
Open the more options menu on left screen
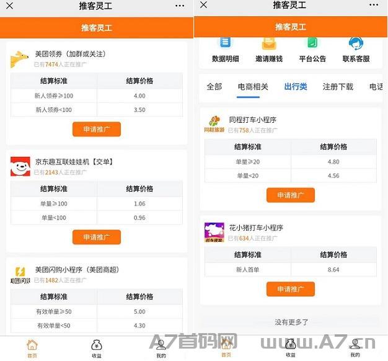click(x=179, y=6)
